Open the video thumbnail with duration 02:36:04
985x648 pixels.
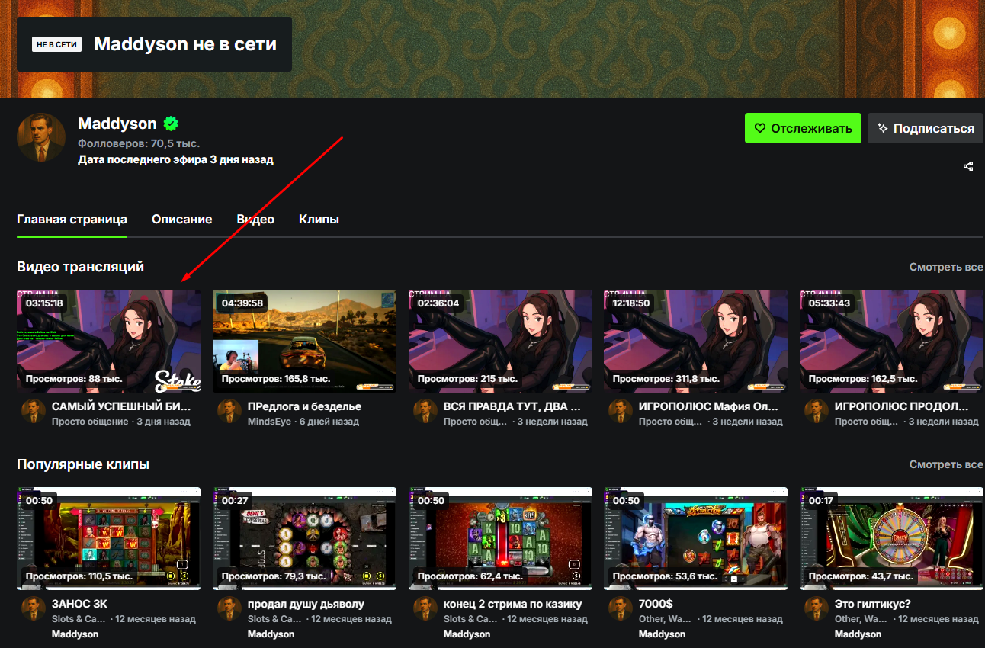point(500,341)
